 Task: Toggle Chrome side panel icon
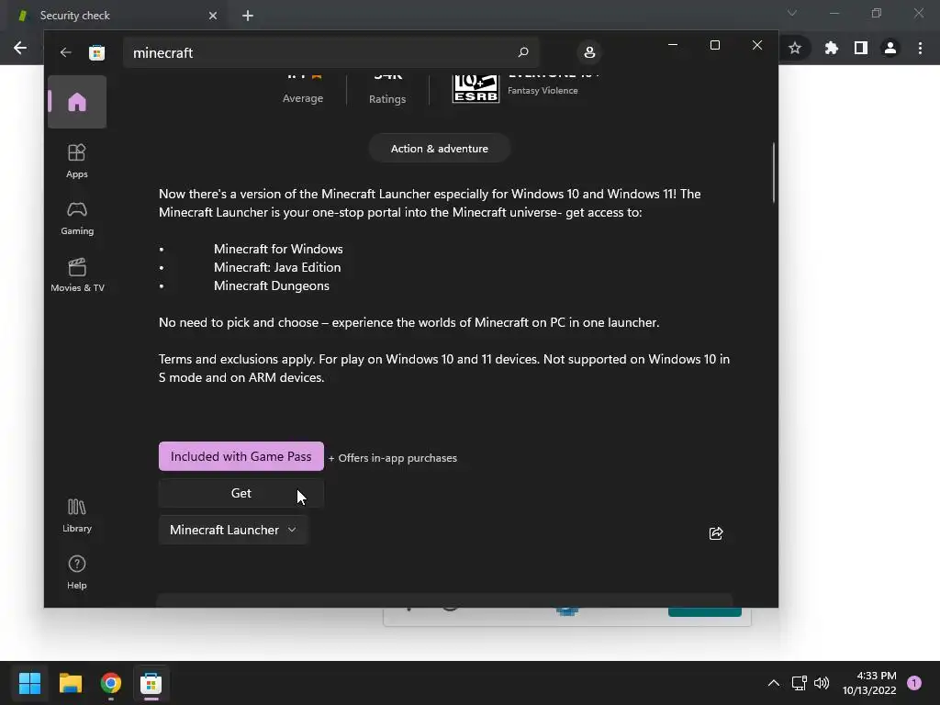(x=861, y=48)
